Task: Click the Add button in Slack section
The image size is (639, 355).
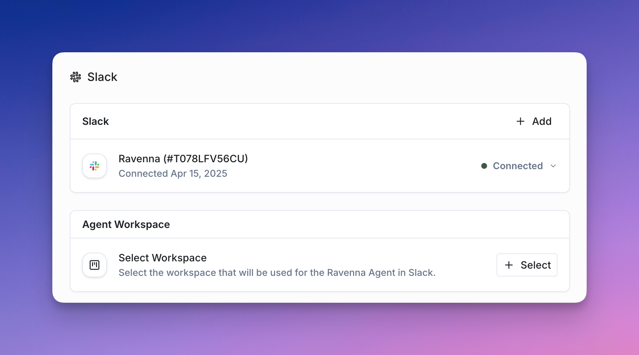Action: [534, 121]
